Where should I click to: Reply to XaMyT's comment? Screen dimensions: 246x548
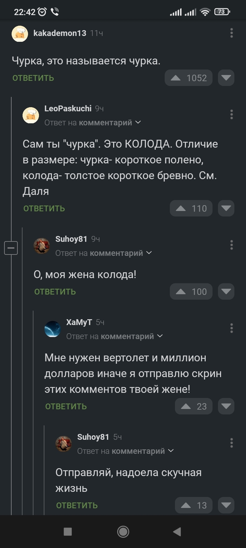pyautogui.click(x=66, y=407)
